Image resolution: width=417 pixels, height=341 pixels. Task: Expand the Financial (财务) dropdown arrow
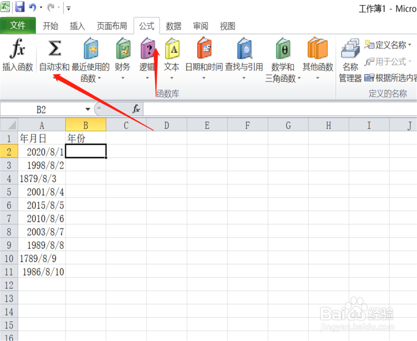(x=123, y=78)
